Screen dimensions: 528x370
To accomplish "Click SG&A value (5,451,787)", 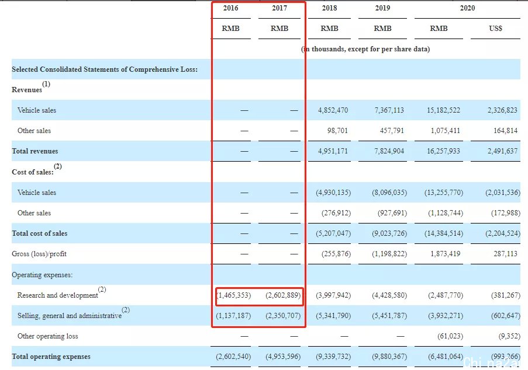I will pos(389,316).
